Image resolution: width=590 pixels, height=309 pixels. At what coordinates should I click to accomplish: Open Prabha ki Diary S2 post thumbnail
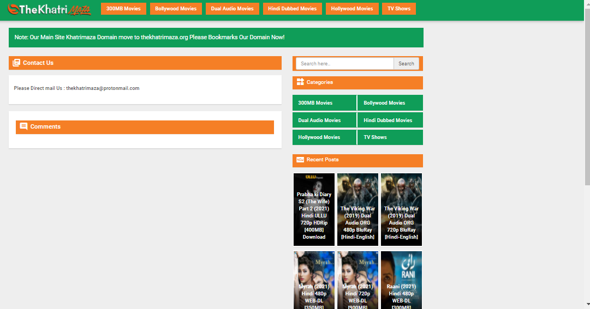pos(314,209)
